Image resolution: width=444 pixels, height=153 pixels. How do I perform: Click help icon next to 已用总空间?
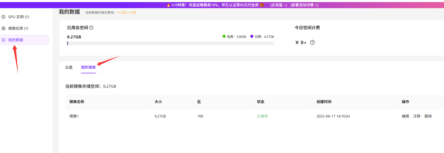(x=91, y=28)
